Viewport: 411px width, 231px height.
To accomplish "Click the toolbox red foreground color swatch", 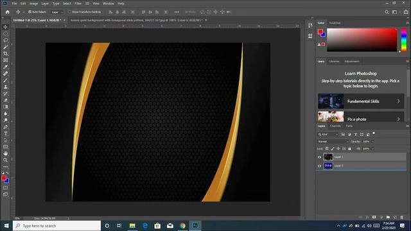I will point(4,178).
